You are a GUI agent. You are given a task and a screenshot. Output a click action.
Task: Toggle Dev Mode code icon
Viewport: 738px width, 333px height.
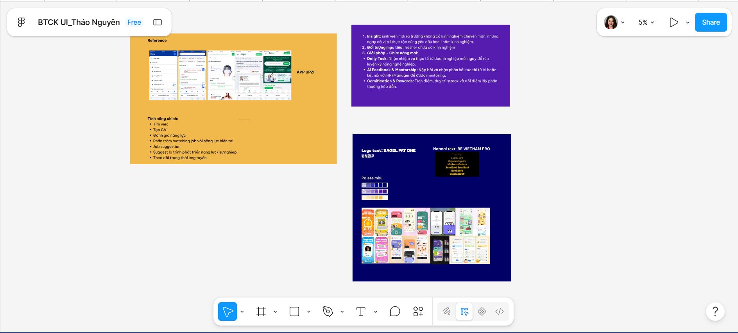coord(500,312)
